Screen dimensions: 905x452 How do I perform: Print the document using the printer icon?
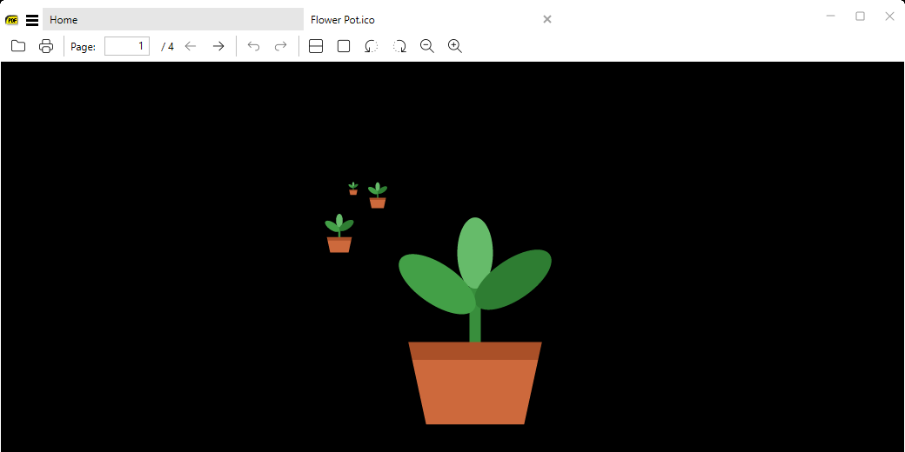(45, 46)
